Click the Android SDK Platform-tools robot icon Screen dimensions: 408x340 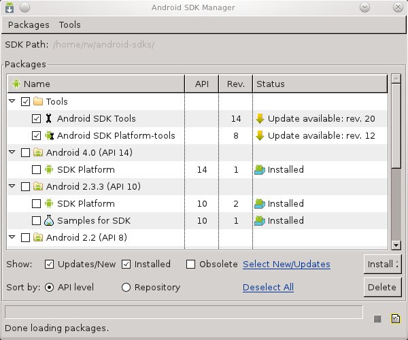point(49,135)
